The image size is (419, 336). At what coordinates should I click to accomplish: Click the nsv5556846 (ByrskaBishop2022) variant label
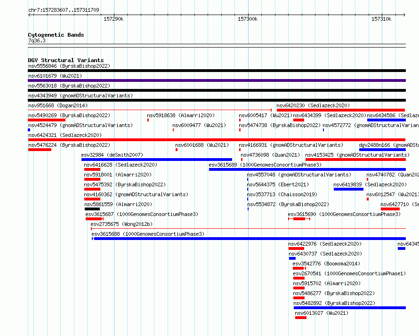[x=69, y=66]
